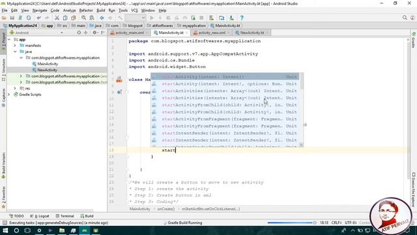The height and width of the screenshot is (235, 417).
Task: Click the Synchronize refresh icon in toolbar
Action: (20, 18)
